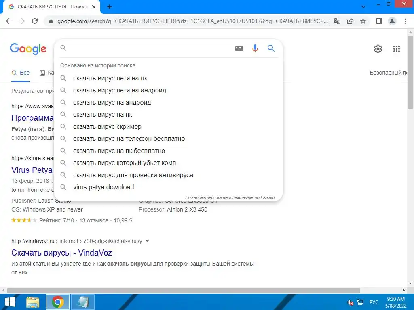Select suggestion скачать вирус на пк бесплатно
The height and width of the screenshot is (310, 414).
pyautogui.click(x=169, y=151)
